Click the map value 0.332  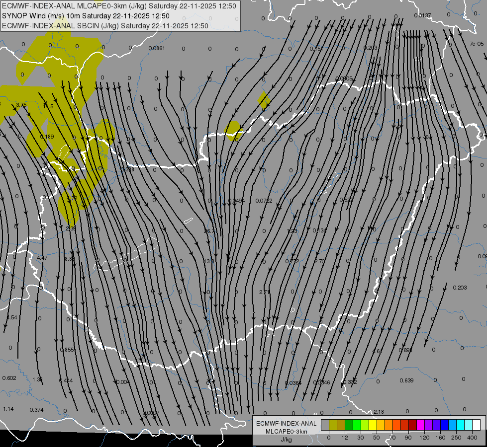(x=350, y=382)
